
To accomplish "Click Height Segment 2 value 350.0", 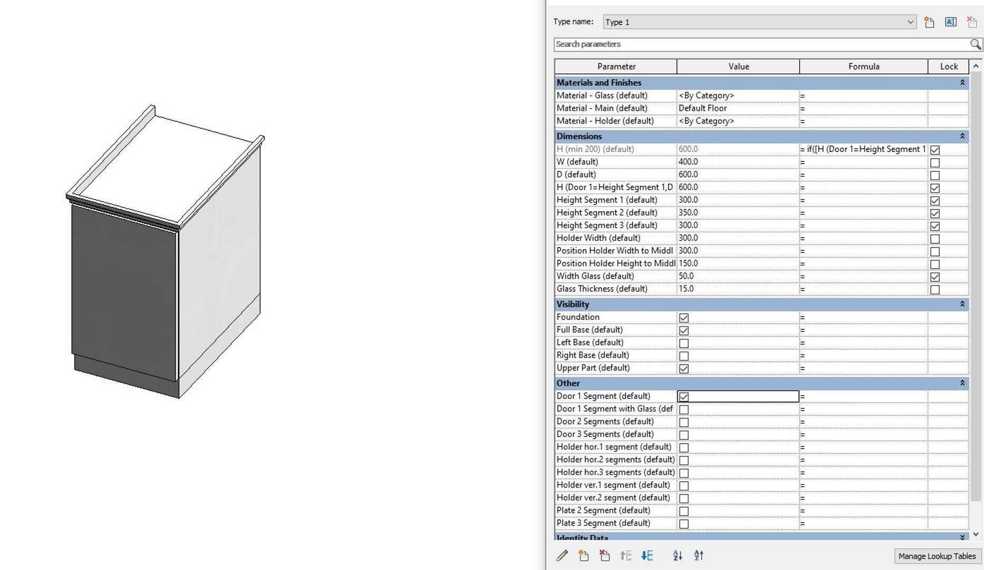I will pyautogui.click(x=738, y=213).
